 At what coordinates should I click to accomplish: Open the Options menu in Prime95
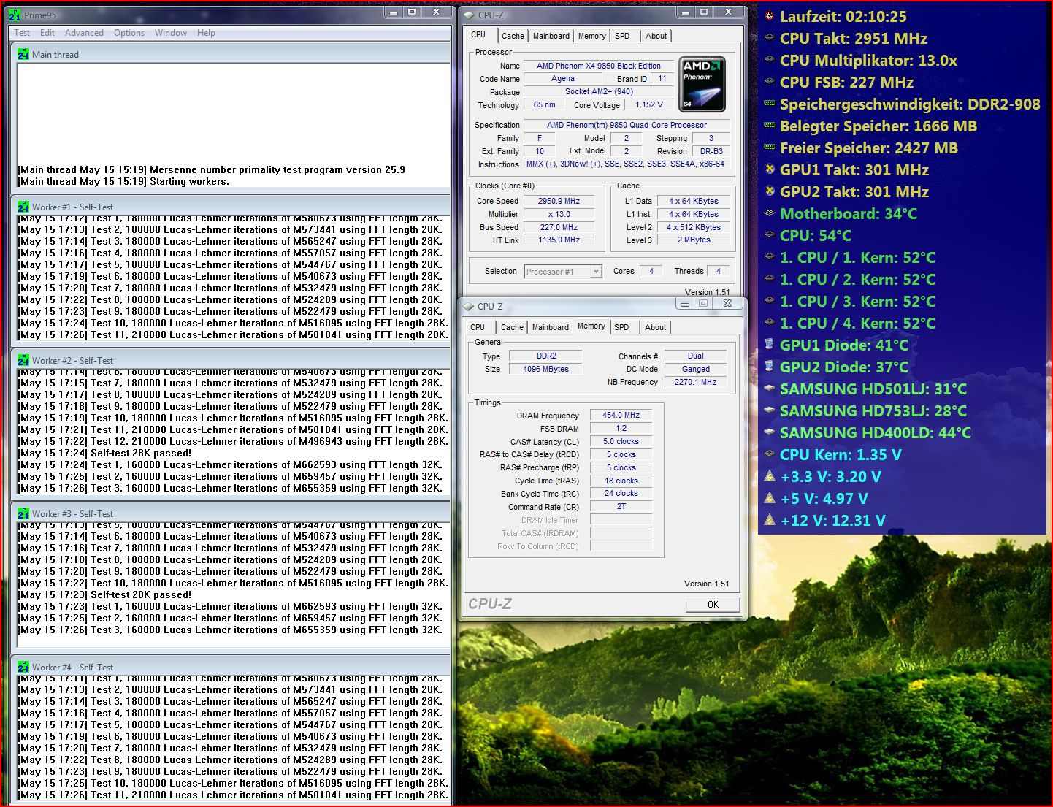129,33
